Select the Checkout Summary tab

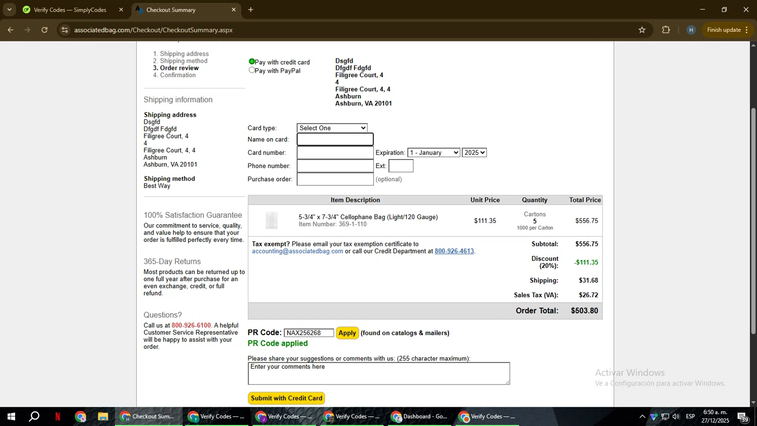click(171, 10)
